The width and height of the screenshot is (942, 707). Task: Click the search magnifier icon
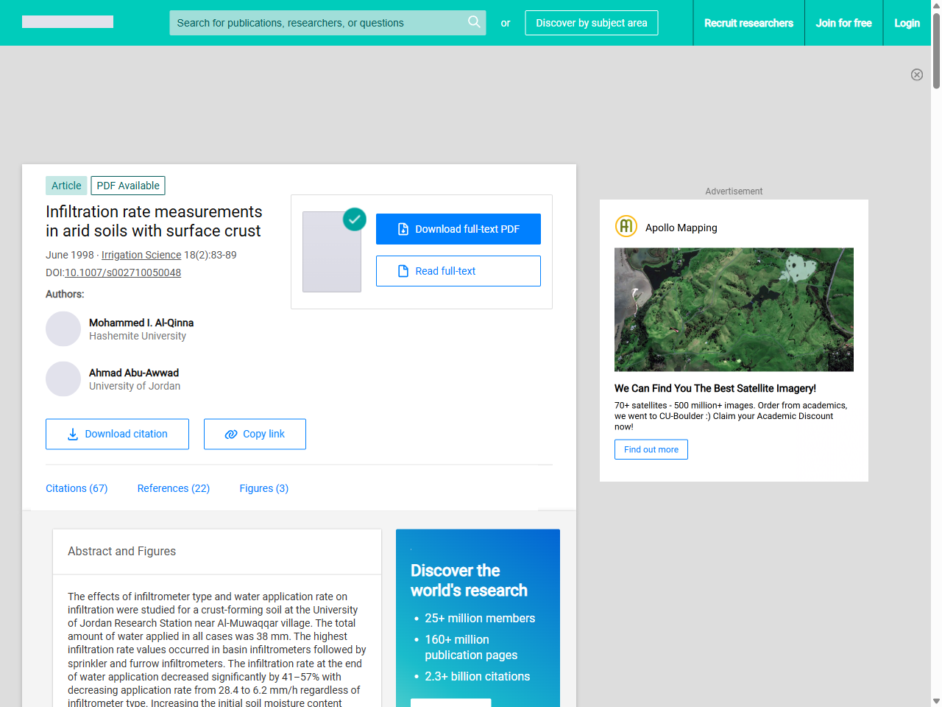[474, 22]
